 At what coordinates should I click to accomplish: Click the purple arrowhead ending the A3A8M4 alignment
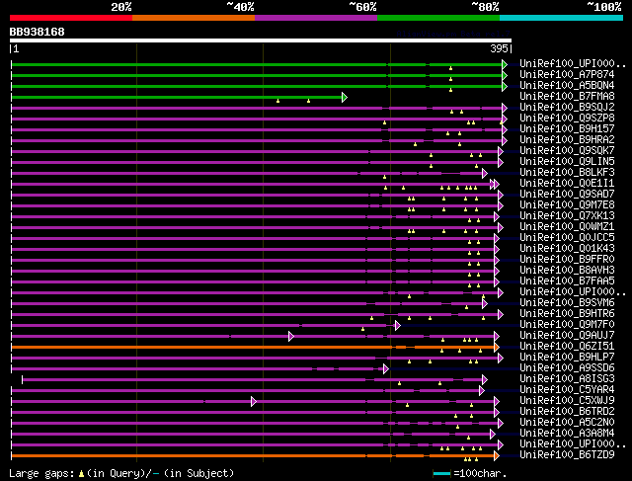tap(493, 435)
